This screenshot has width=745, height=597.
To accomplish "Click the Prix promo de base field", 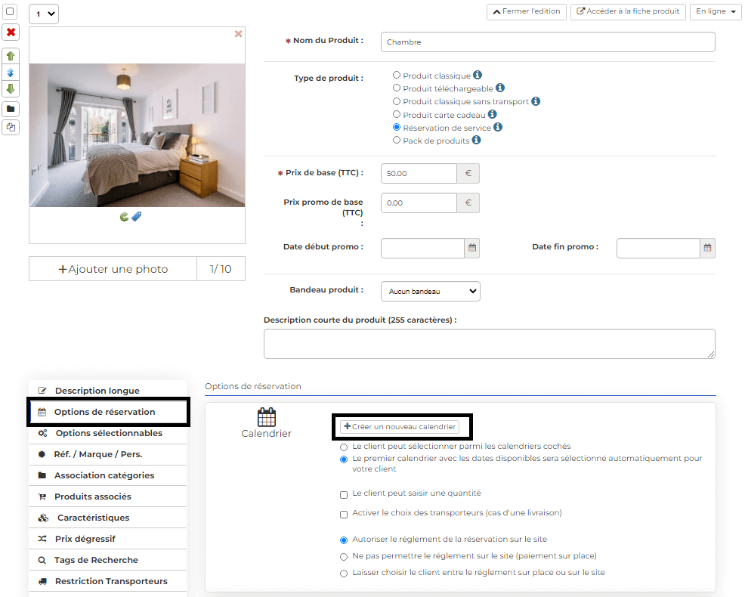I will pyautogui.click(x=419, y=203).
